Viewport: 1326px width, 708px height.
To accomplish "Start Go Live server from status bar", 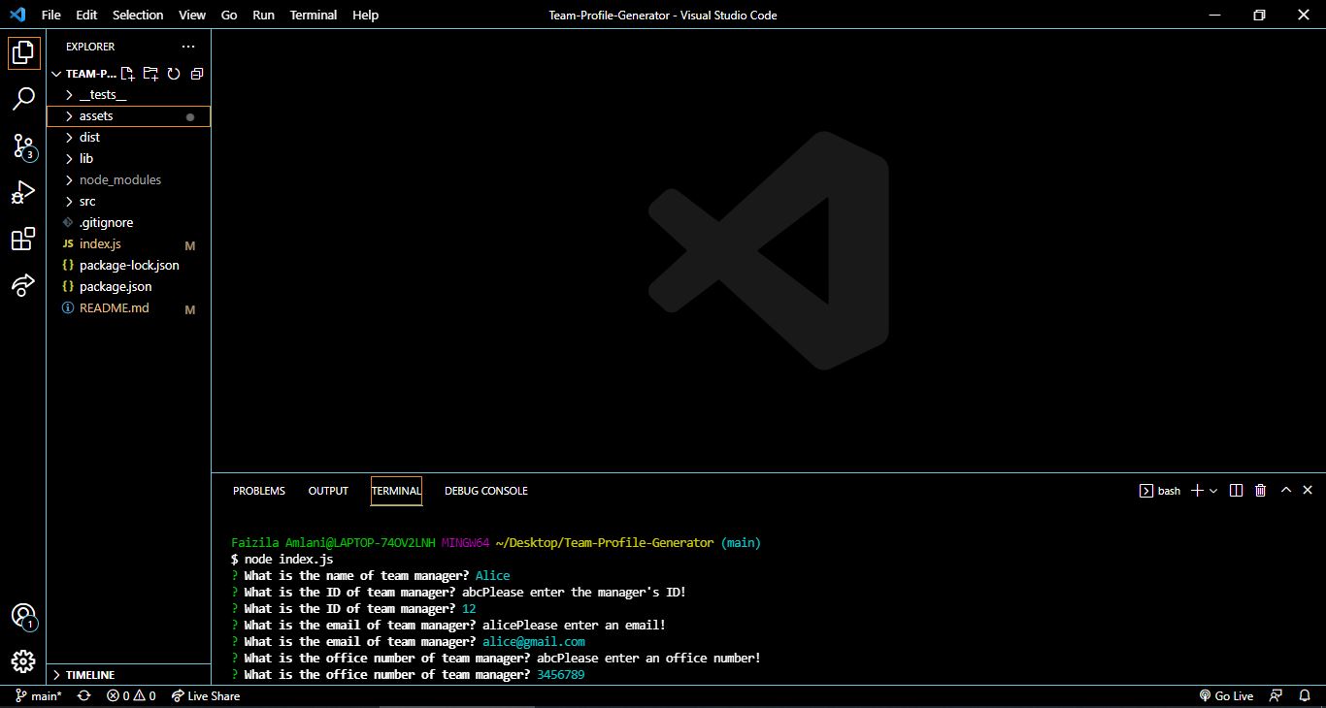I will (1227, 696).
